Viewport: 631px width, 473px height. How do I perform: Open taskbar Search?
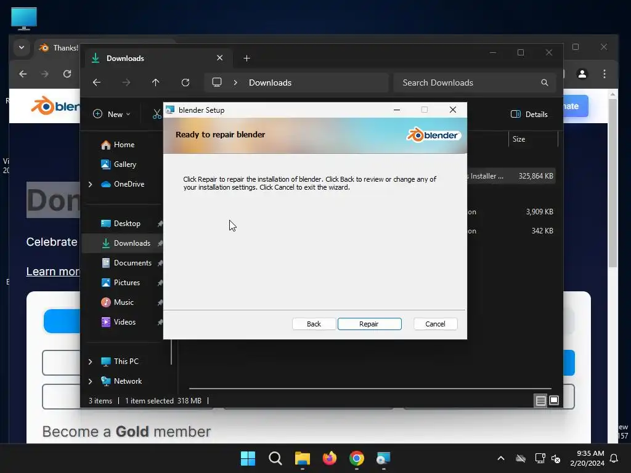275,458
